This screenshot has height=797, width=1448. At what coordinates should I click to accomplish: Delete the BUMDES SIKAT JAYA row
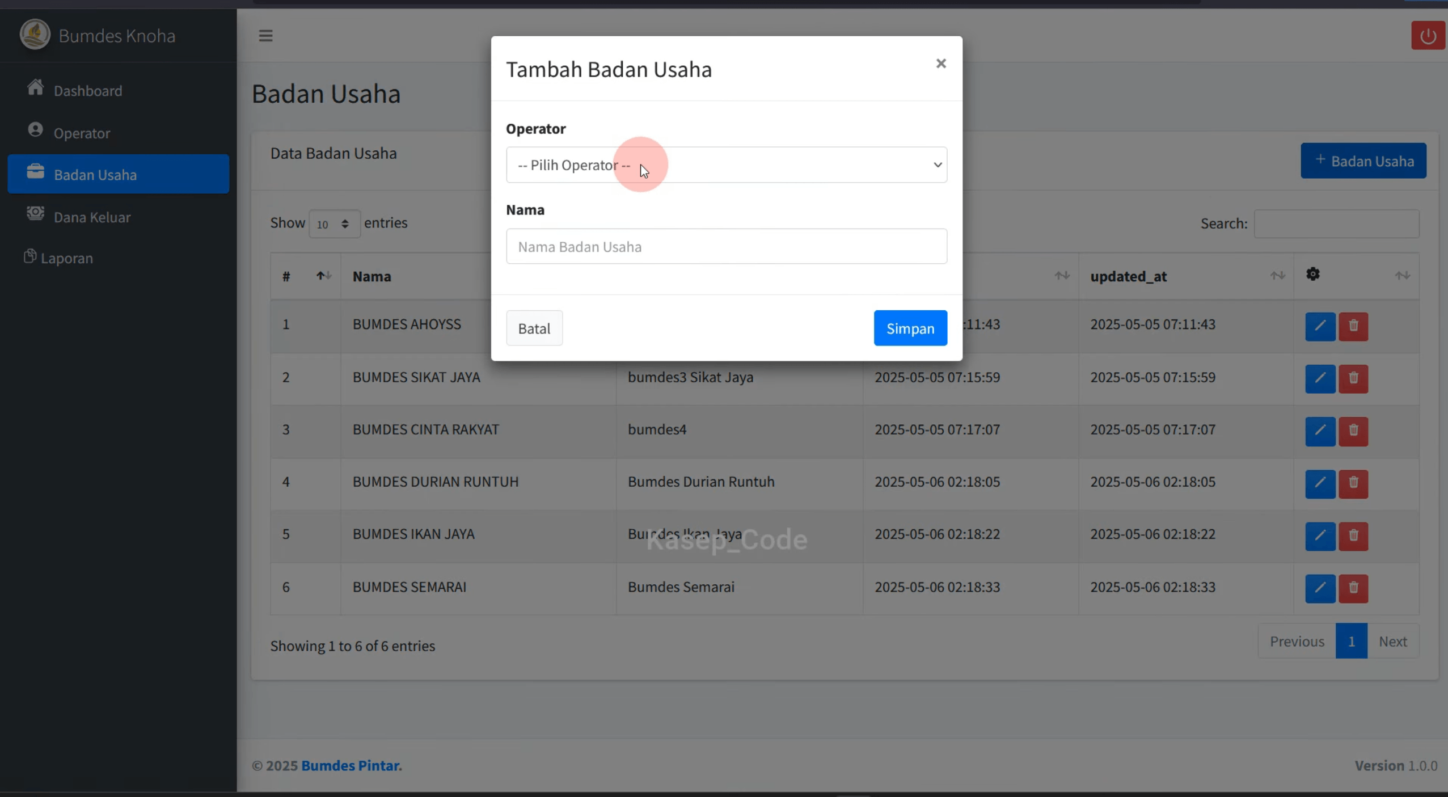pos(1353,378)
